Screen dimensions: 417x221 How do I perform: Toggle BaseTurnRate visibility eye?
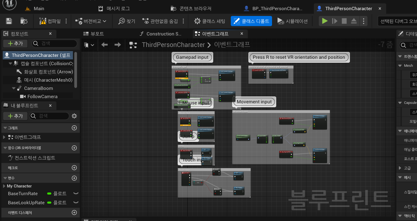pyautogui.click(x=76, y=194)
